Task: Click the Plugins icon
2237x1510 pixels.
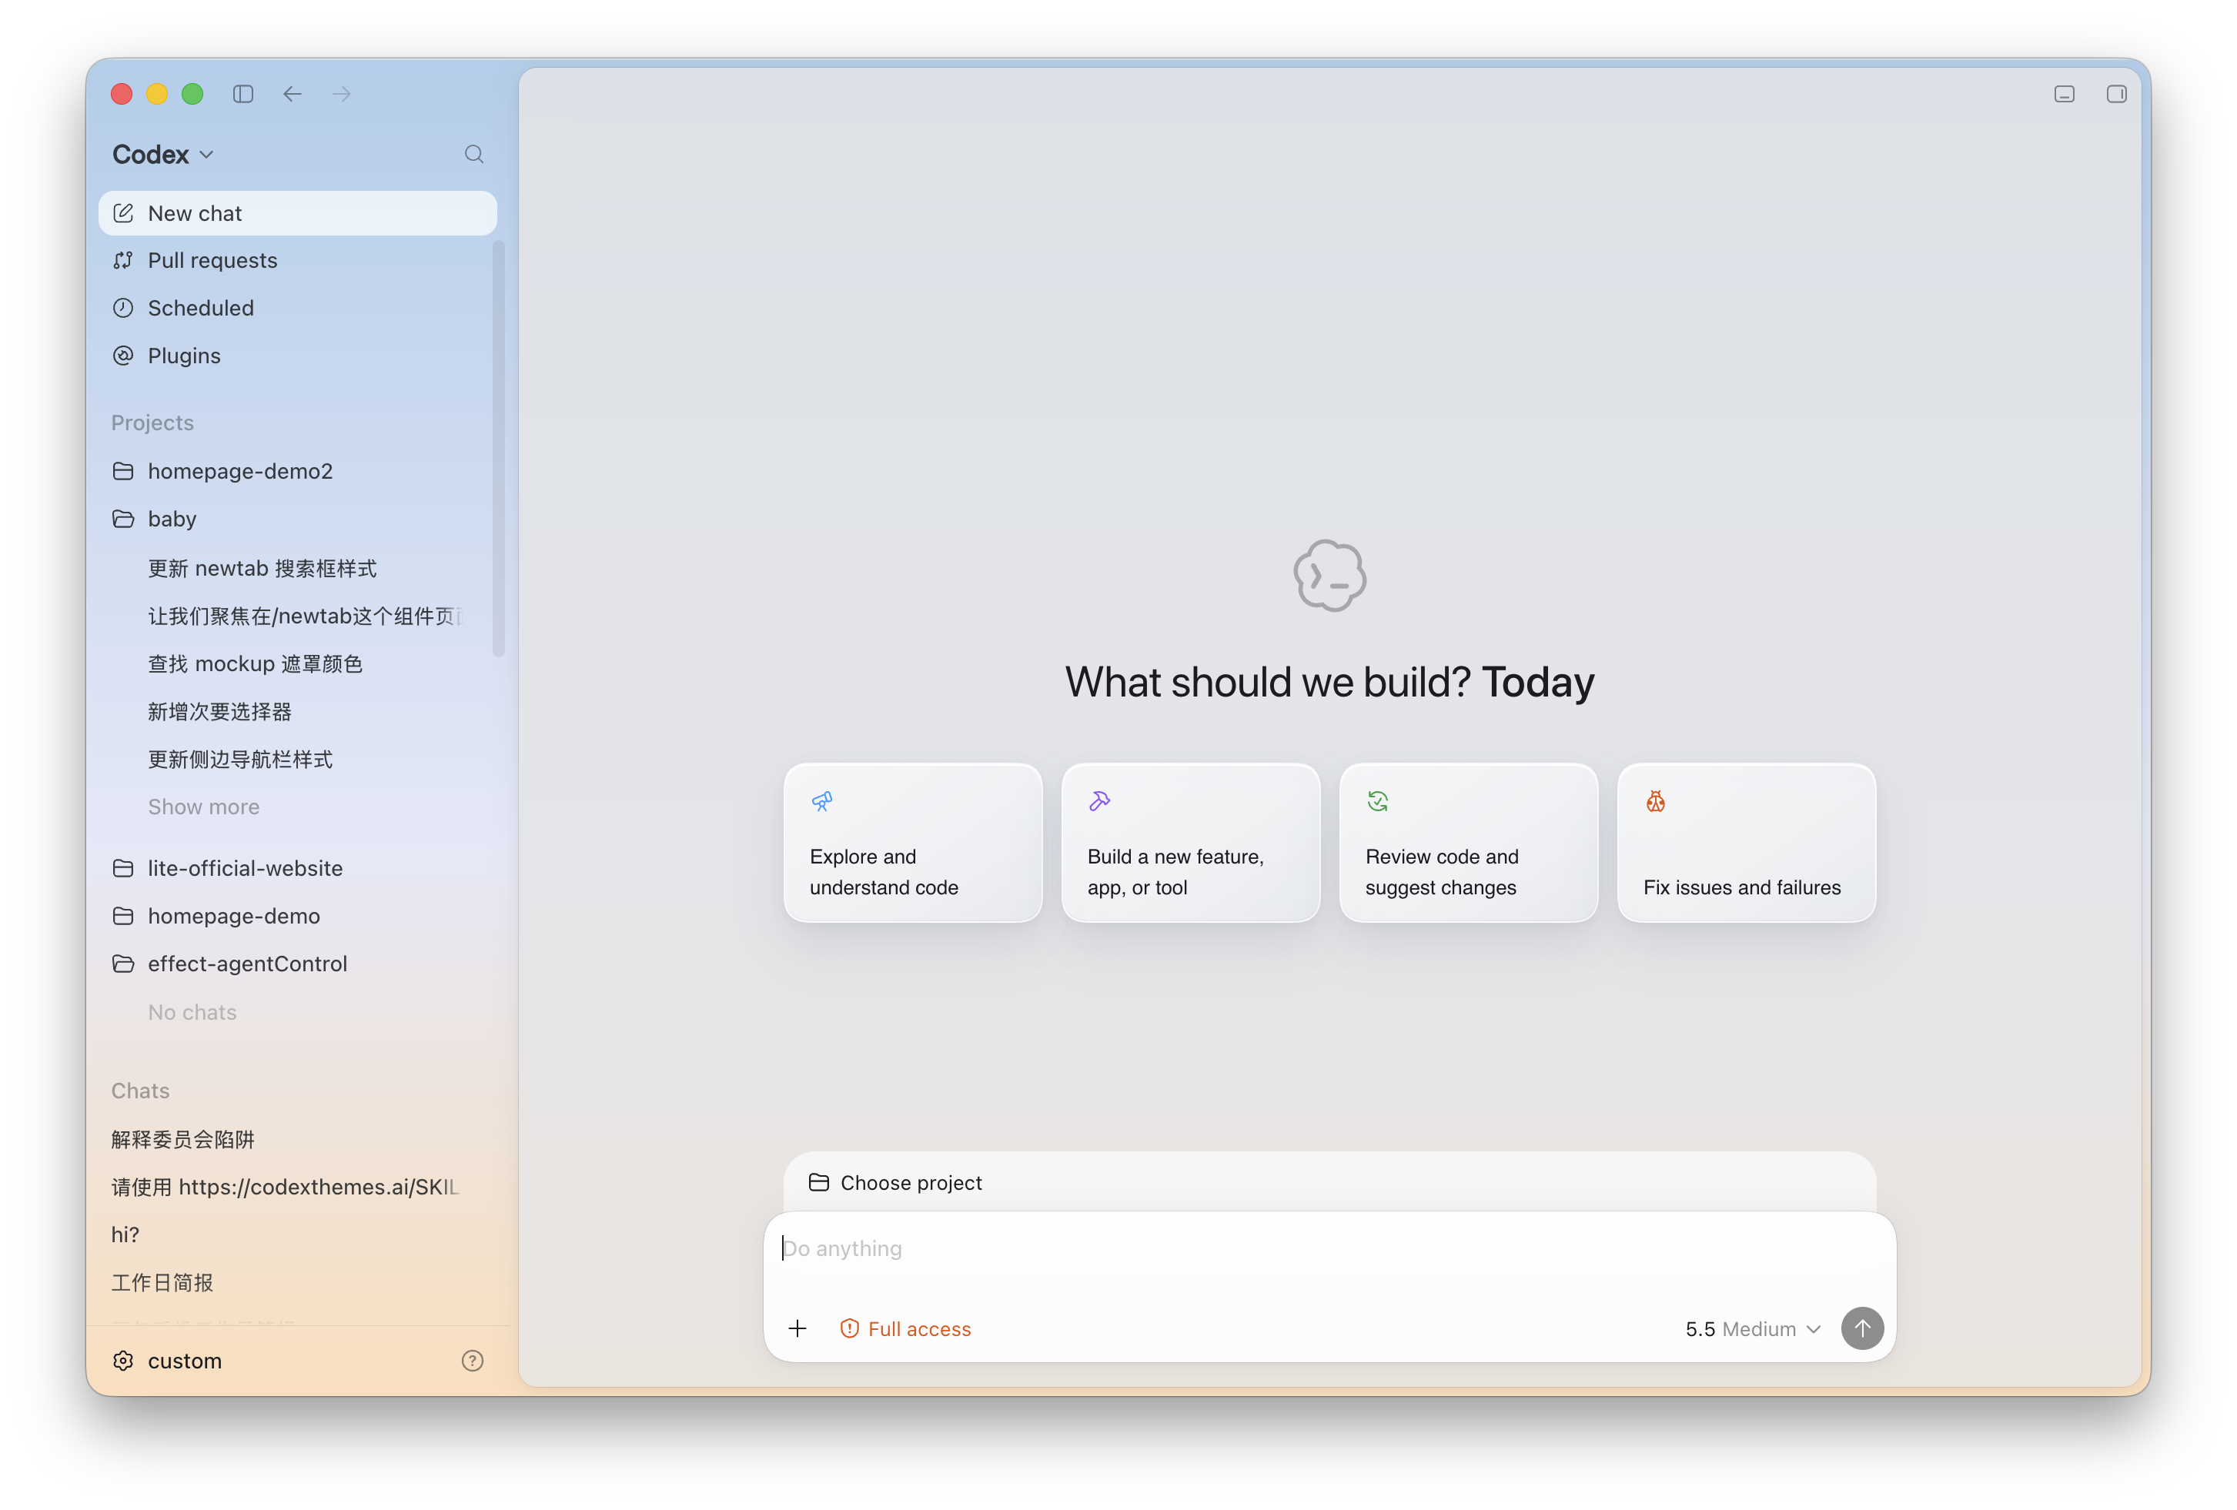Action: click(123, 356)
